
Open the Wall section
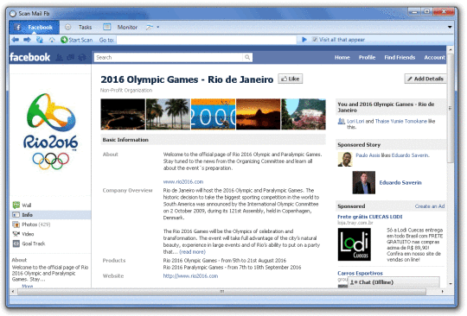26,205
